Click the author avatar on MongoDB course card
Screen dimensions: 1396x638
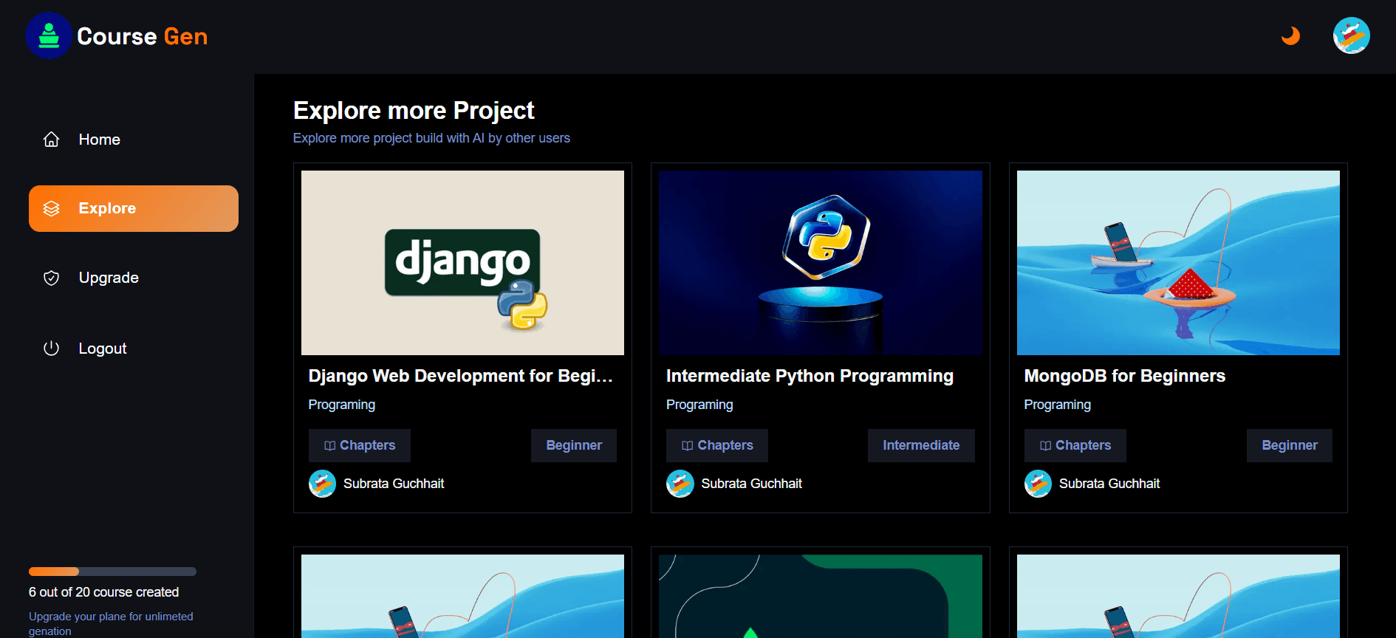click(1038, 484)
